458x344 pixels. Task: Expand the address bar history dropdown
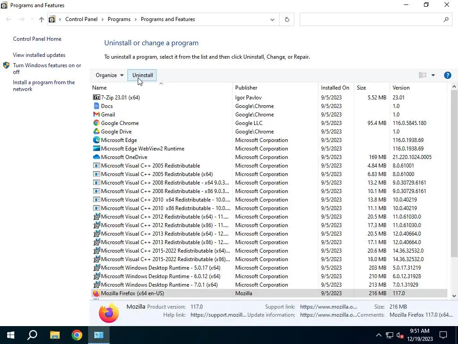pos(272,20)
